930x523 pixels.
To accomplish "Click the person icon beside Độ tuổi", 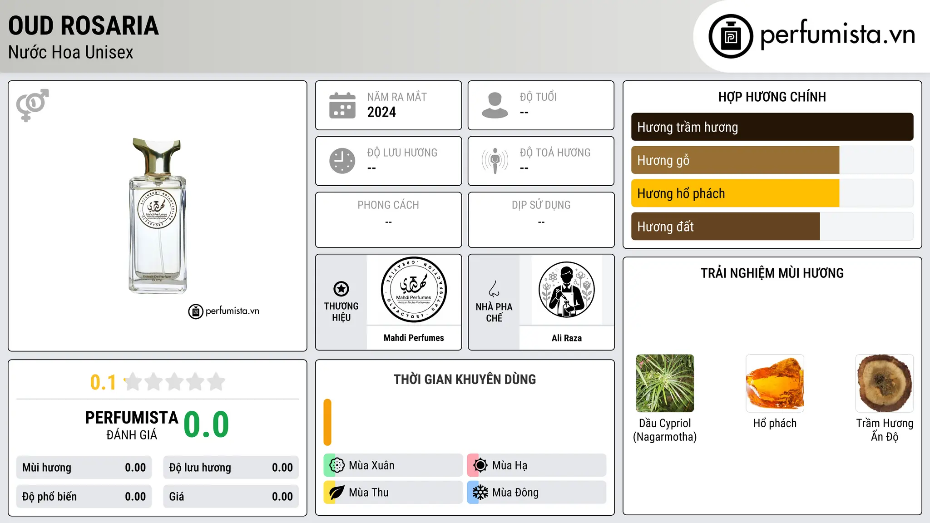I will [495, 105].
